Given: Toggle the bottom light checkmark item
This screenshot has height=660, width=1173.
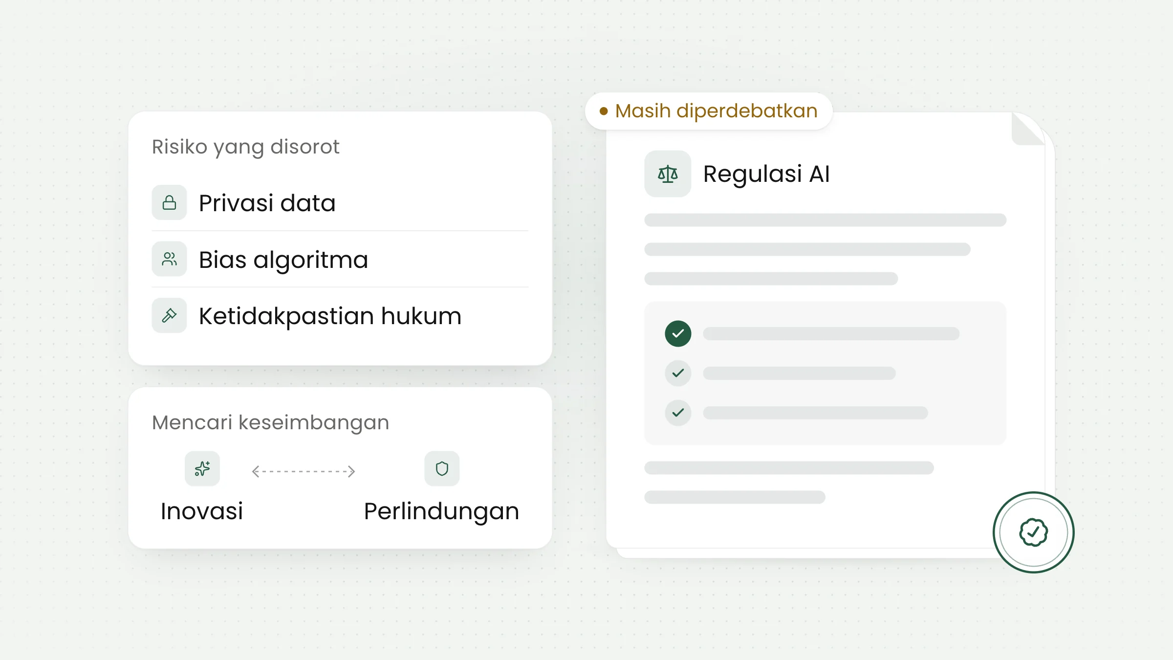Looking at the screenshot, I should click(678, 413).
